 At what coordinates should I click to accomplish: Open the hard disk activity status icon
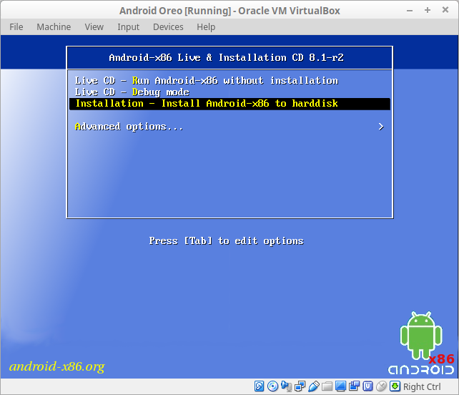(x=259, y=386)
